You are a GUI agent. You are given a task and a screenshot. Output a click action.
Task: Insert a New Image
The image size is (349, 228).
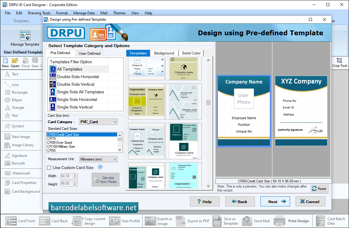[17, 136]
